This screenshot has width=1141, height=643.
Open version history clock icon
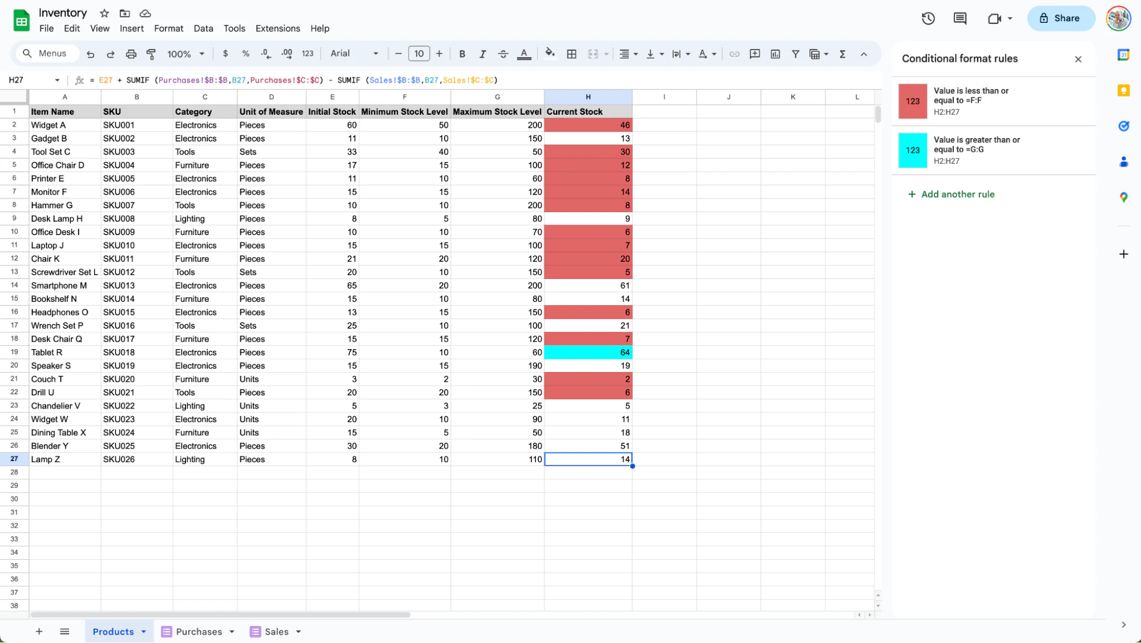pyautogui.click(x=928, y=18)
